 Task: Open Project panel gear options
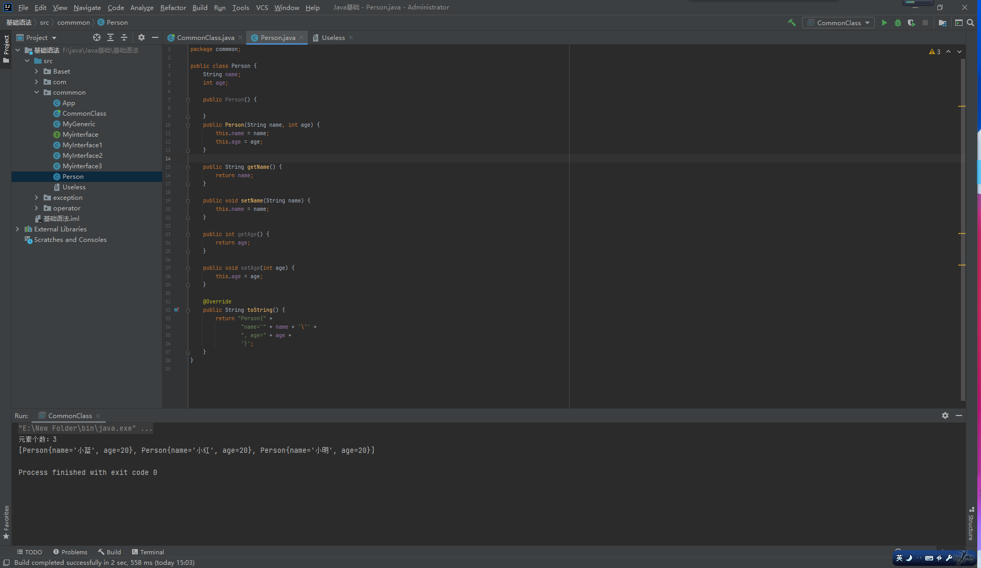141,37
